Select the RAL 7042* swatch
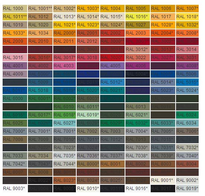Image resolution: width=205 pixels, height=196 pixels. (15, 164)
